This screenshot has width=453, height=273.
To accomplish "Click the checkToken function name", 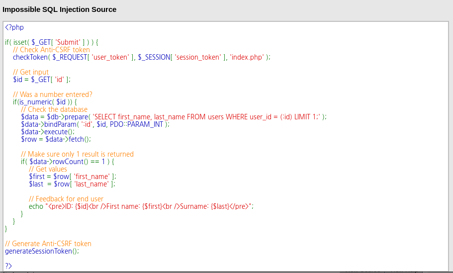I will 30,57.
